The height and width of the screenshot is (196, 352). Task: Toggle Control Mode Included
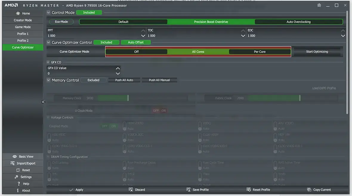coord(89,13)
